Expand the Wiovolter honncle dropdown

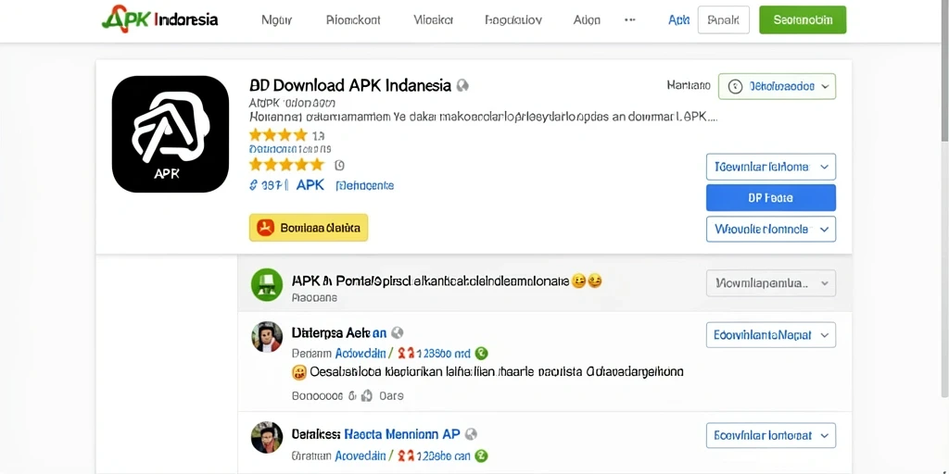pyautogui.click(x=770, y=230)
